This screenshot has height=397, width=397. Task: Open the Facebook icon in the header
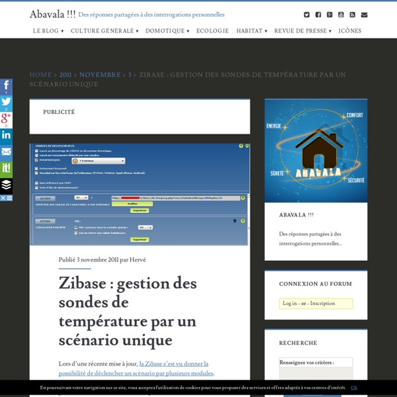click(x=318, y=15)
